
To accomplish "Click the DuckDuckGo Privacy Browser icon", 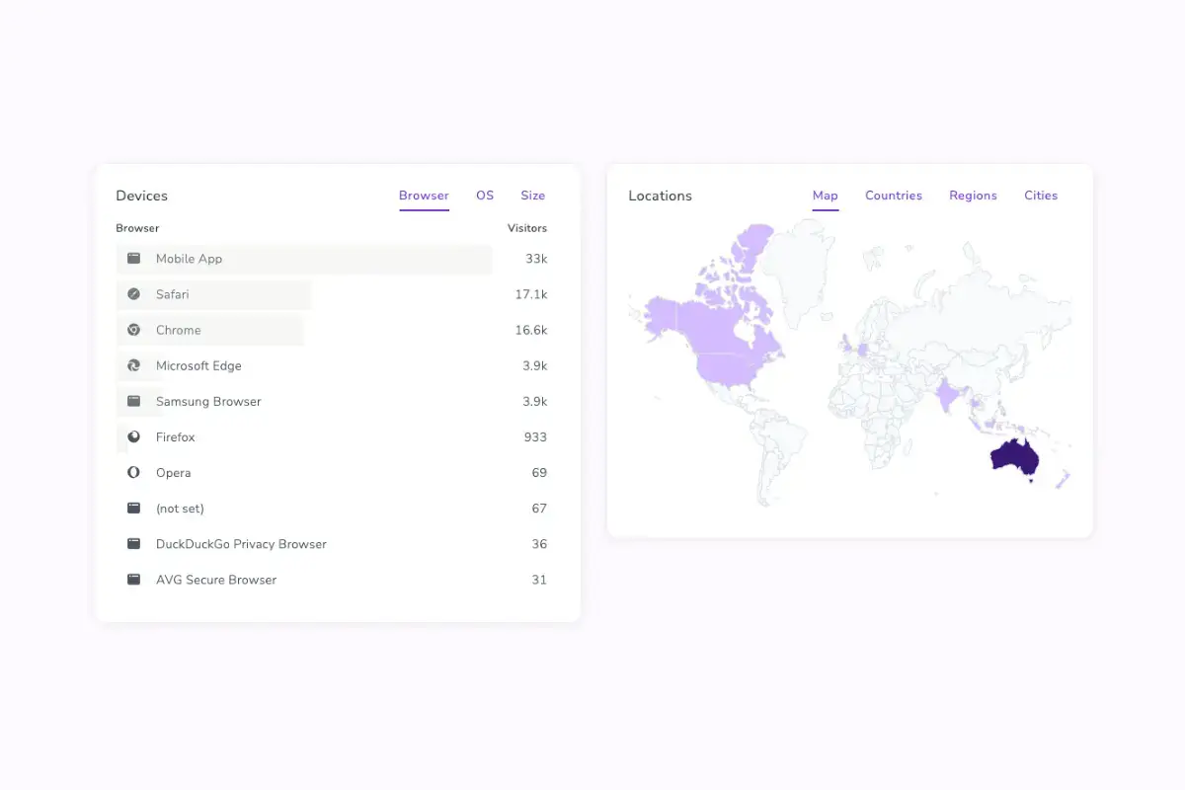I will click(x=133, y=544).
